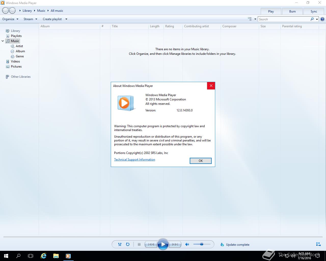Open the View options icon
Screen dimensions: 326x261
(250, 19)
